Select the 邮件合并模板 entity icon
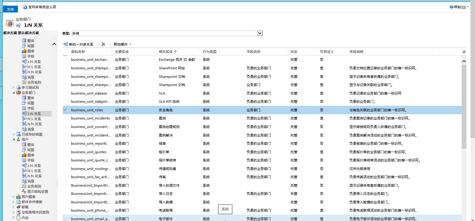The image size is (475, 221). pyautogui.click(x=18, y=202)
